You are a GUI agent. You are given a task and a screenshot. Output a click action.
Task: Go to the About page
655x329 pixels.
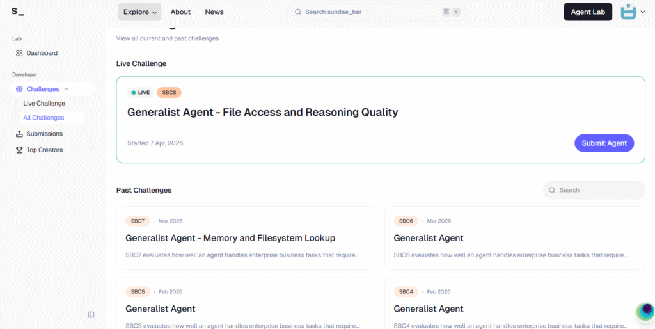click(180, 12)
